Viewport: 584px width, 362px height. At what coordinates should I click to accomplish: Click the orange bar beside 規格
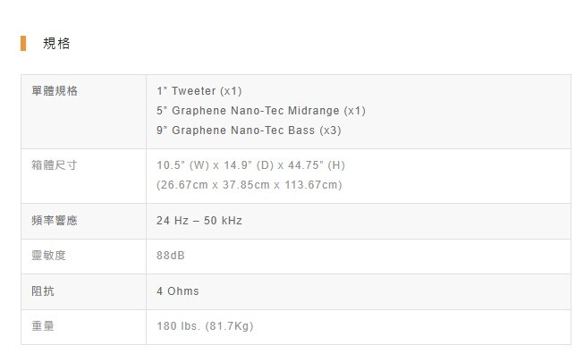[23, 43]
